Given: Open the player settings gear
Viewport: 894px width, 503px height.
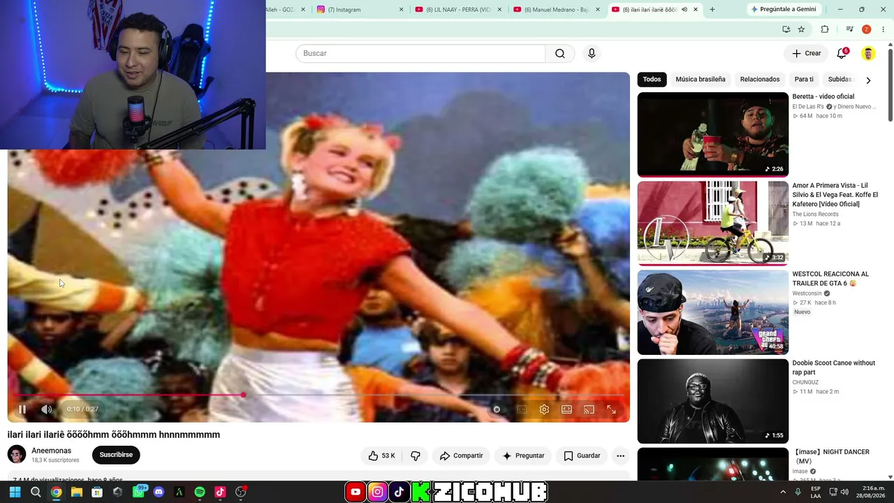Looking at the screenshot, I should (544, 409).
